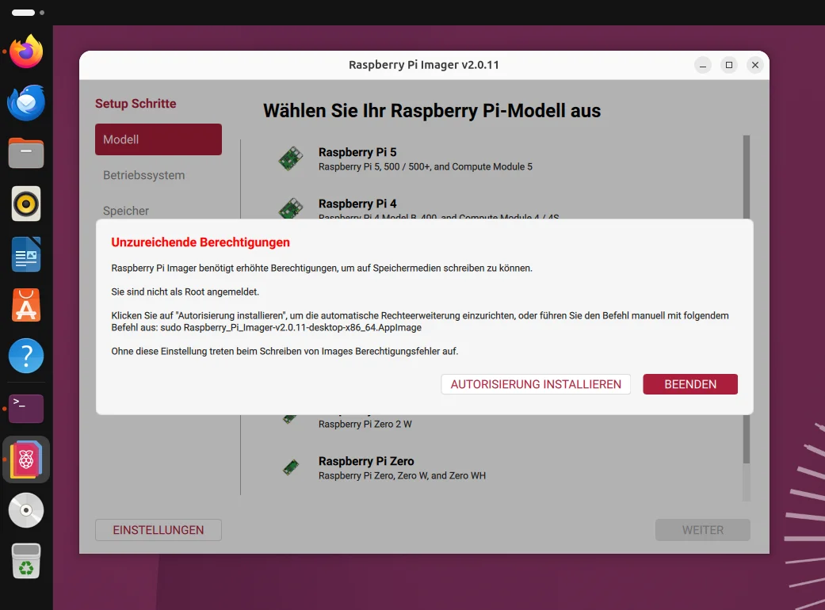Open the Terminal dock icon
This screenshot has height=610, width=825.
pyautogui.click(x=26, y=409)
